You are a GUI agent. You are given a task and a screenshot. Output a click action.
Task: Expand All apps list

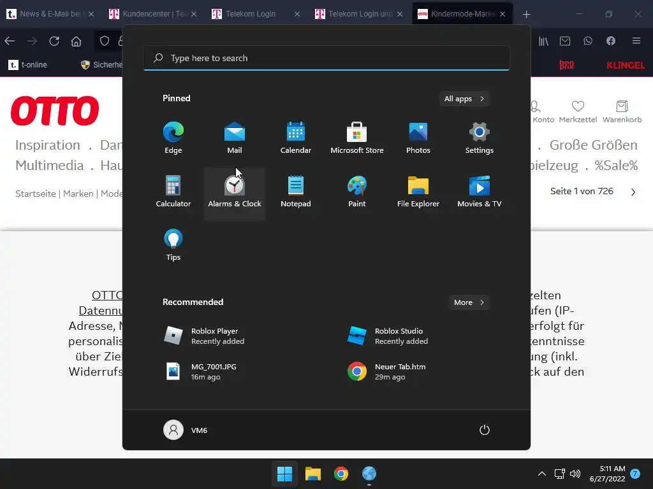464,99
